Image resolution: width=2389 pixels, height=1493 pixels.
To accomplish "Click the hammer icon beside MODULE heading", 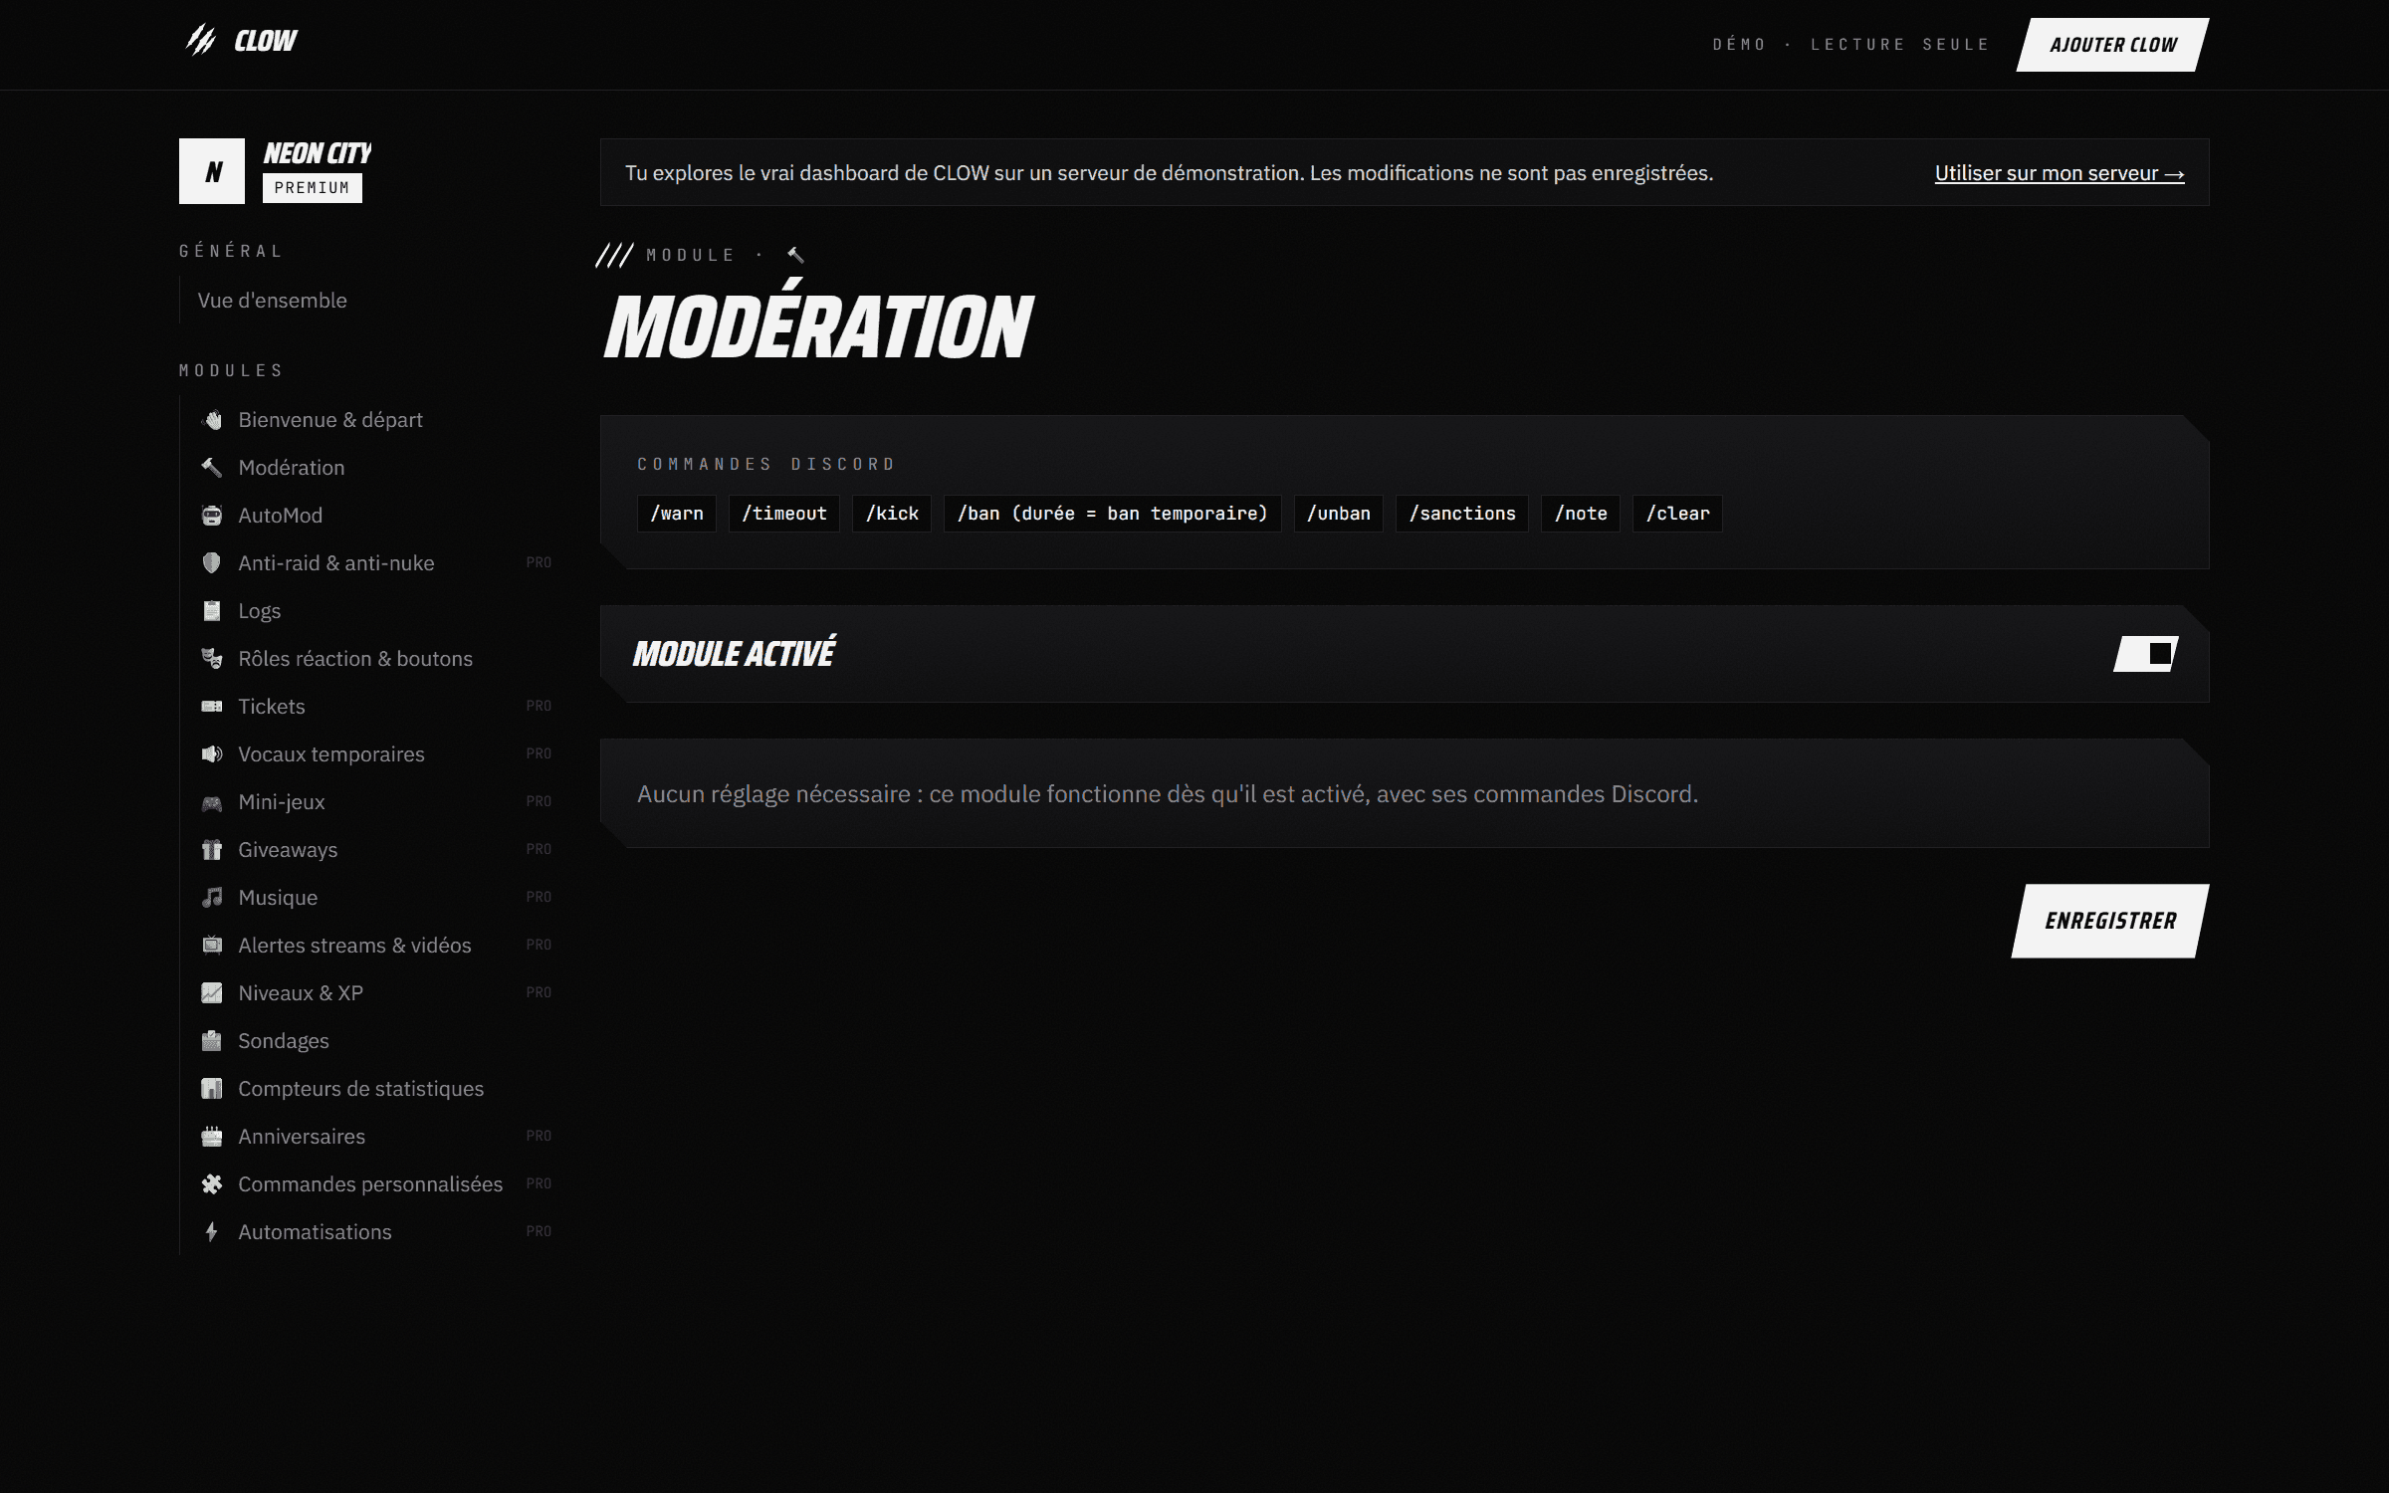I will coord(795,256).
